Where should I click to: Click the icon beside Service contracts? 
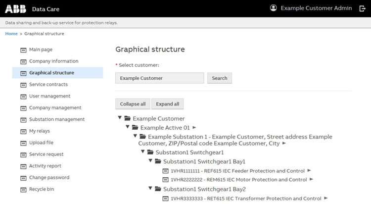(23, 85)
